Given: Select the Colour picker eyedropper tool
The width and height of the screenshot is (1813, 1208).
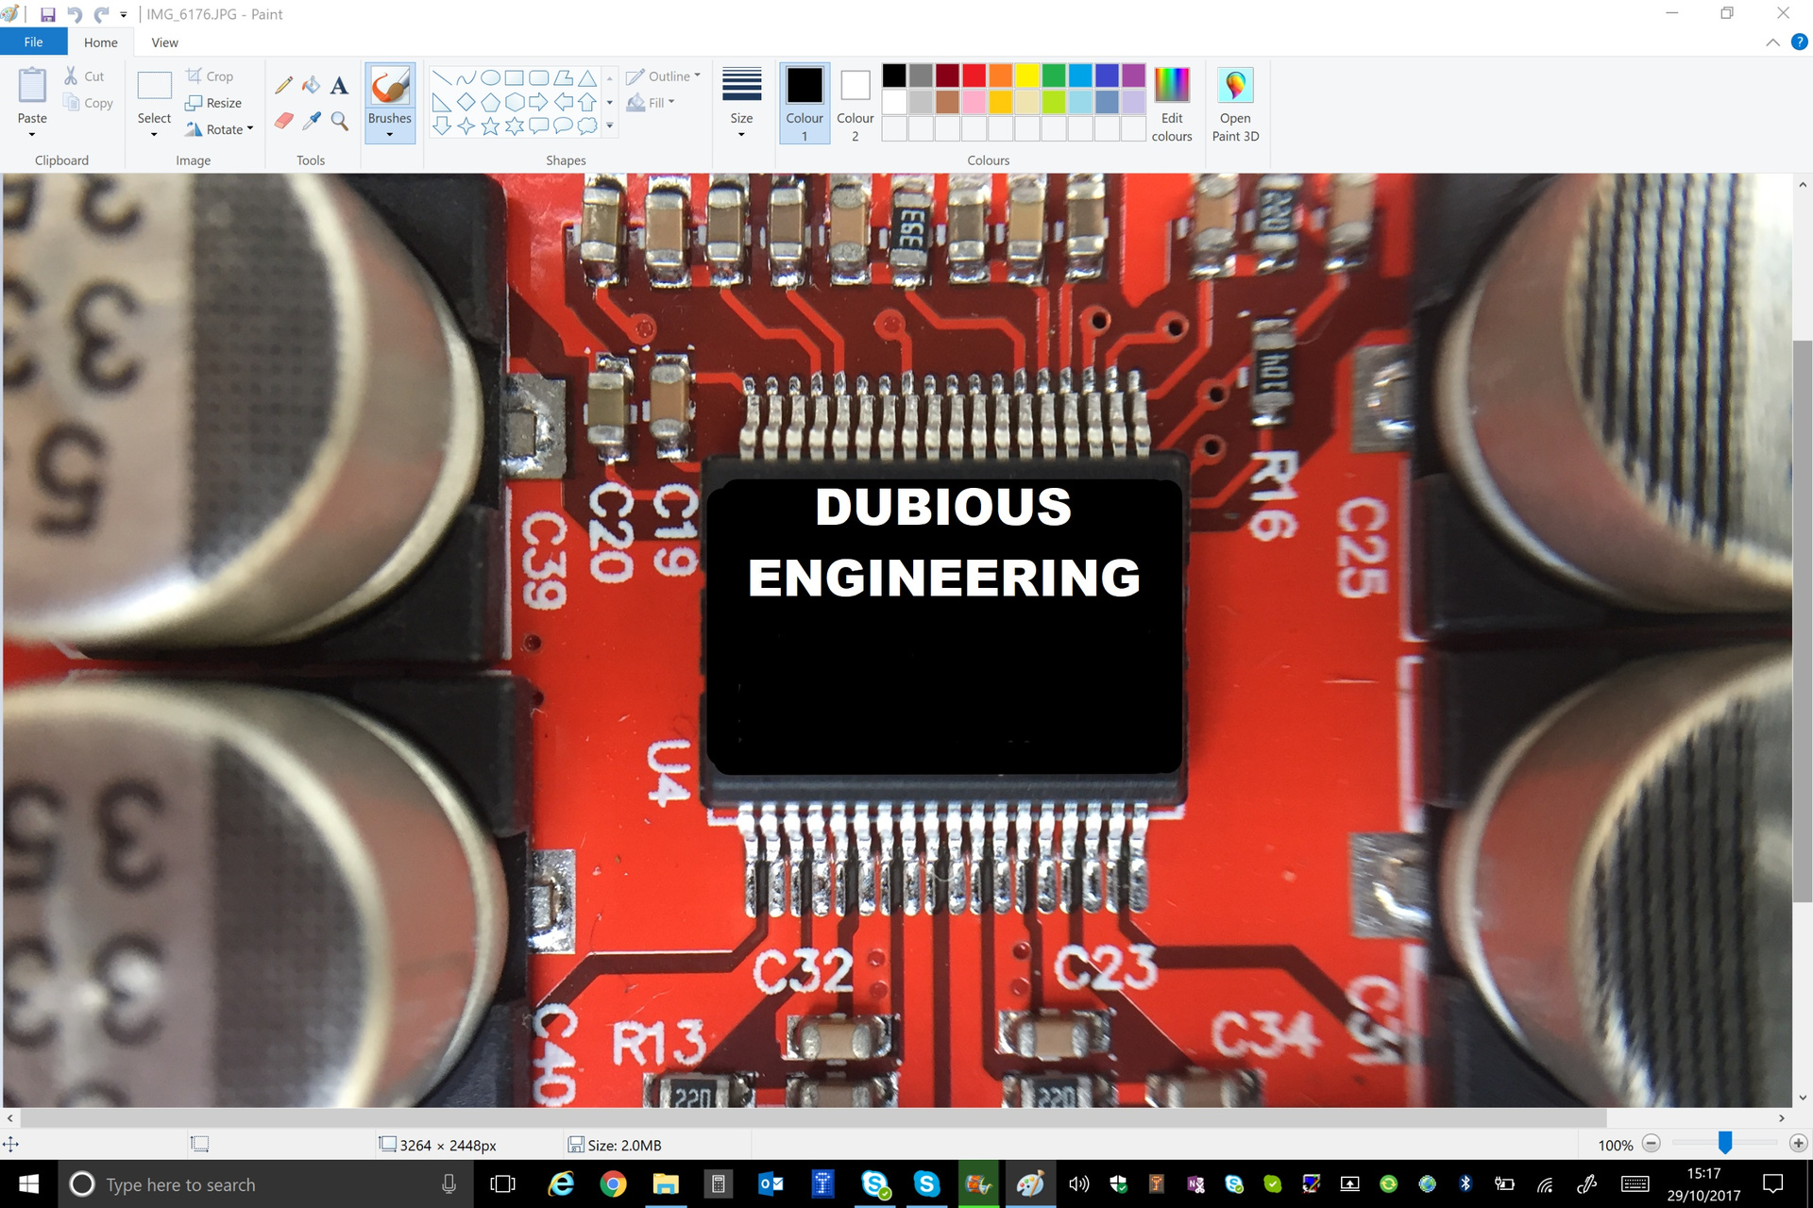Looking at the screenshot, I should coord(311,121).
